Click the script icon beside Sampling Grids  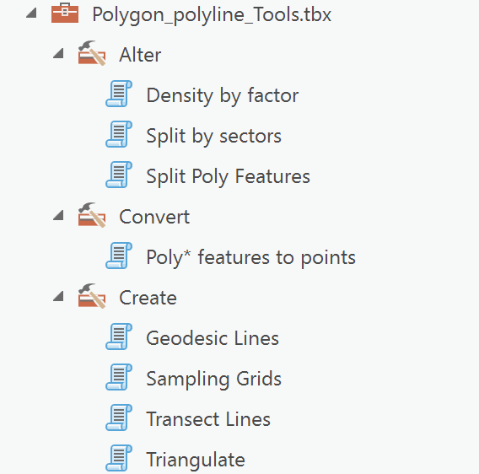tap(119, 377)
